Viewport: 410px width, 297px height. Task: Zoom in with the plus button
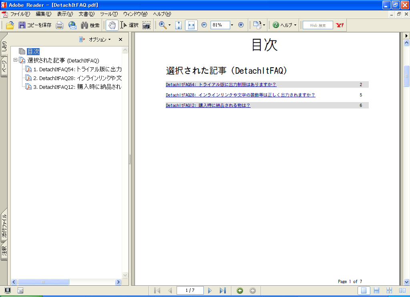[241, 25]
